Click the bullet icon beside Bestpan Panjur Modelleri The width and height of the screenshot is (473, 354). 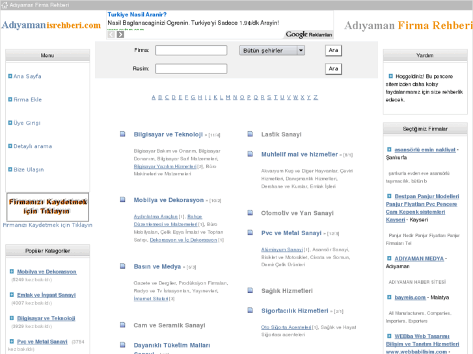tap(389, 196)
